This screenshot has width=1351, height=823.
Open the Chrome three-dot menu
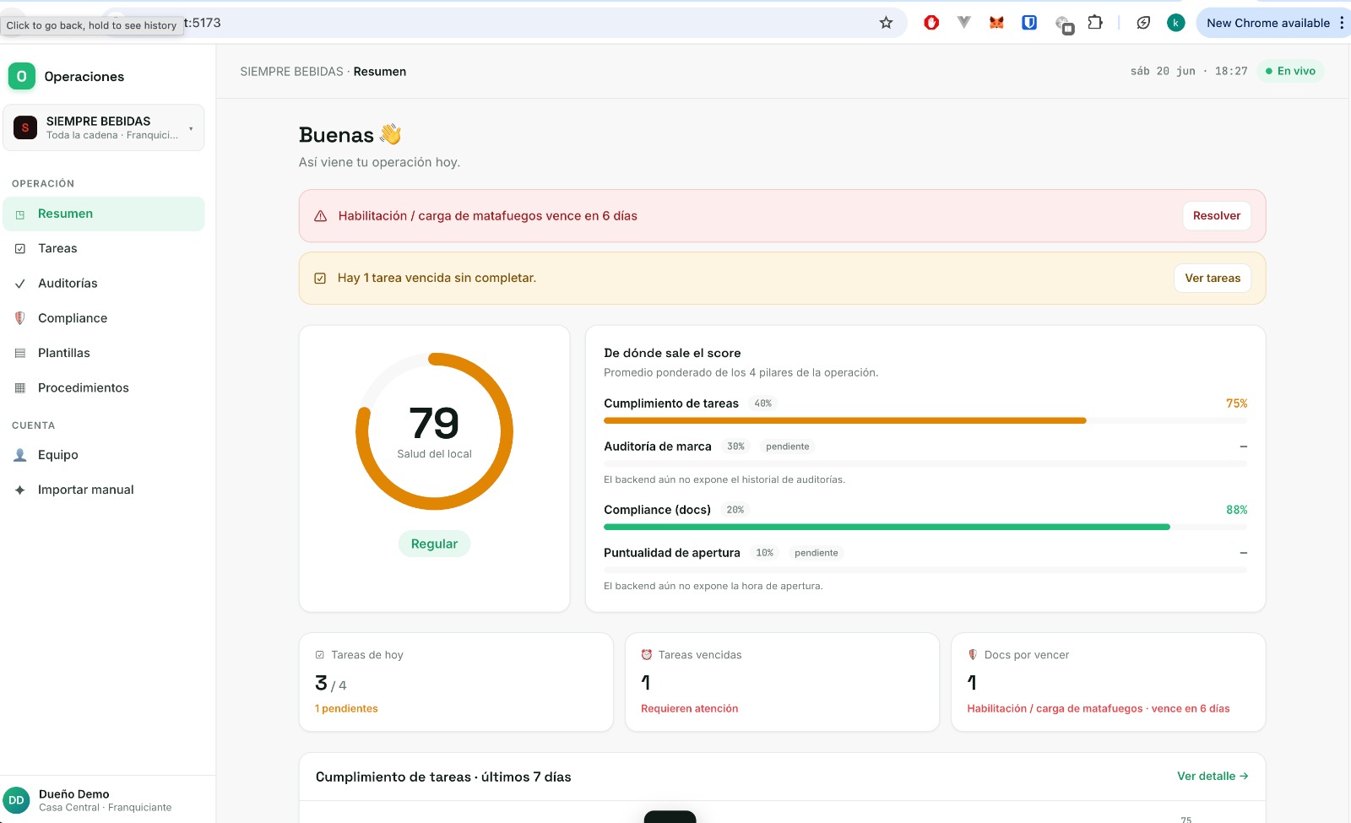tap(1341, 23)
